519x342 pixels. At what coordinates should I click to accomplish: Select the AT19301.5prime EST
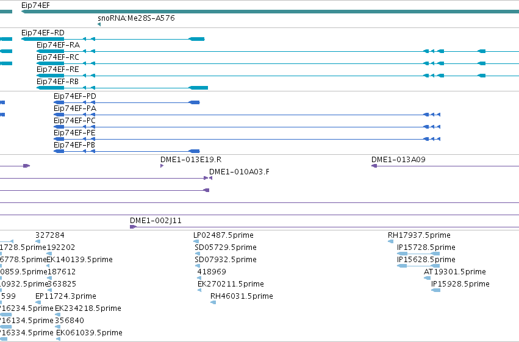(x=427, y=278)
